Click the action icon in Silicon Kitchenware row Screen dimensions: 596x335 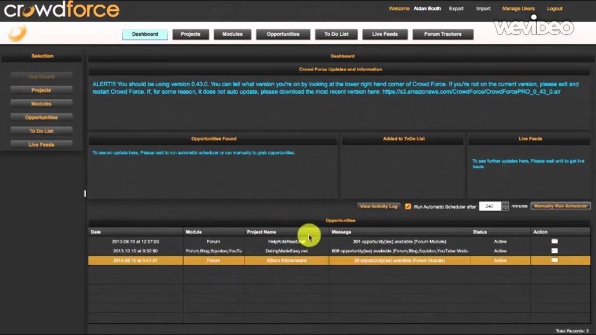[555, 260]
